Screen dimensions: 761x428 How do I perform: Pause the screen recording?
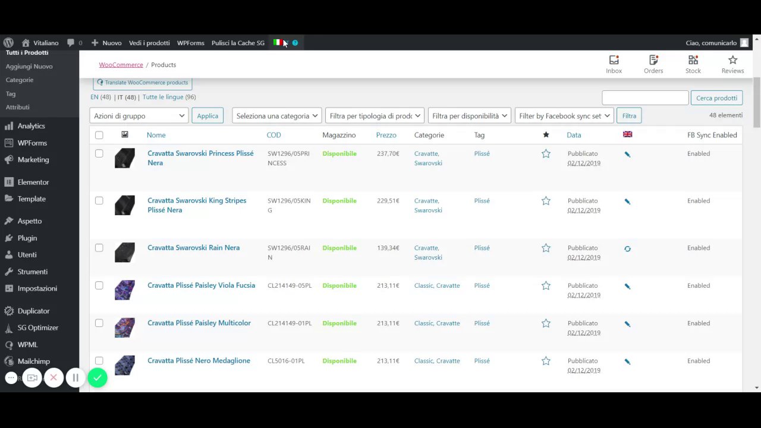pos(76,377)
